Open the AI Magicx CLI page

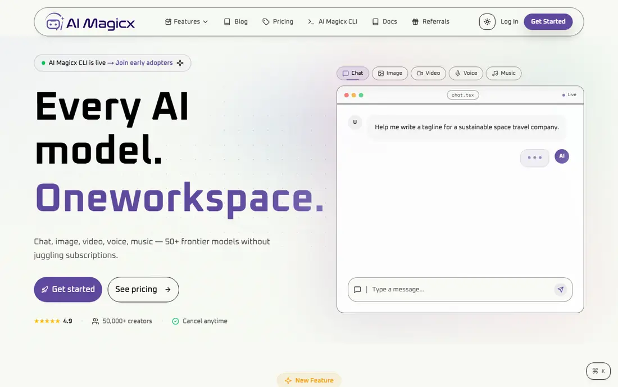pyautogui.click(x=333, y=22)
